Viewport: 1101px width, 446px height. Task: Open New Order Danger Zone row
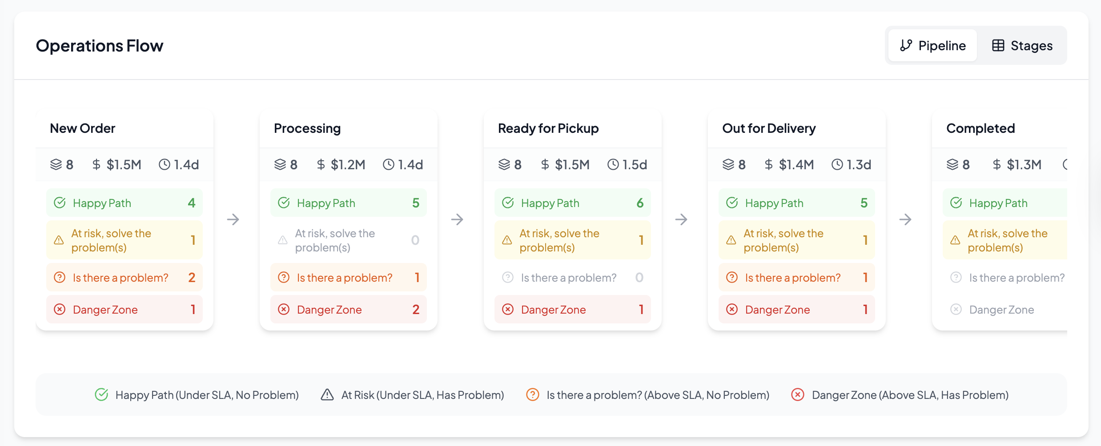(125, 310)
